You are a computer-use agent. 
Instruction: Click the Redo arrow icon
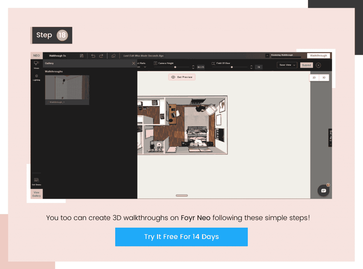[102, 55]
